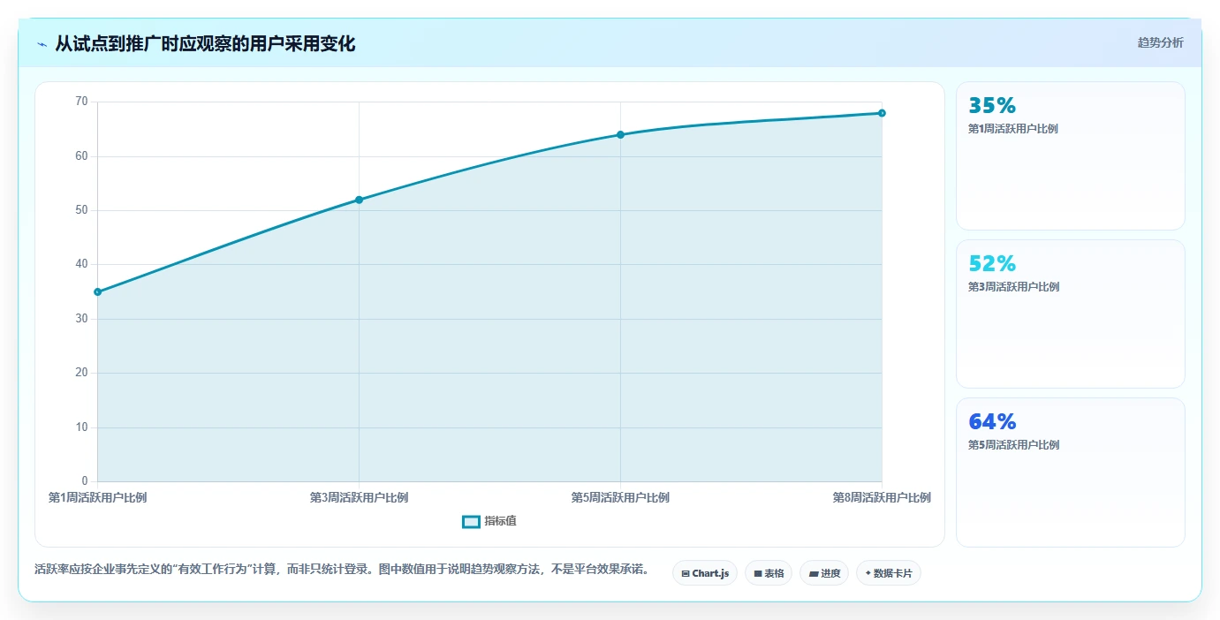Click the 35% stat card value
This screenshot has height=620, width=1220.
click(x=992, y=106)
